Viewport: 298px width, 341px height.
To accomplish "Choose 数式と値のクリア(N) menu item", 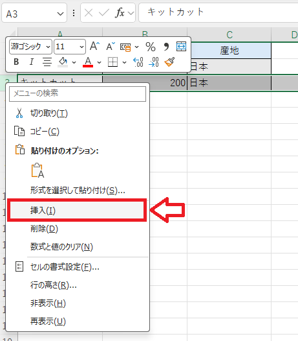I will point(78,246).
